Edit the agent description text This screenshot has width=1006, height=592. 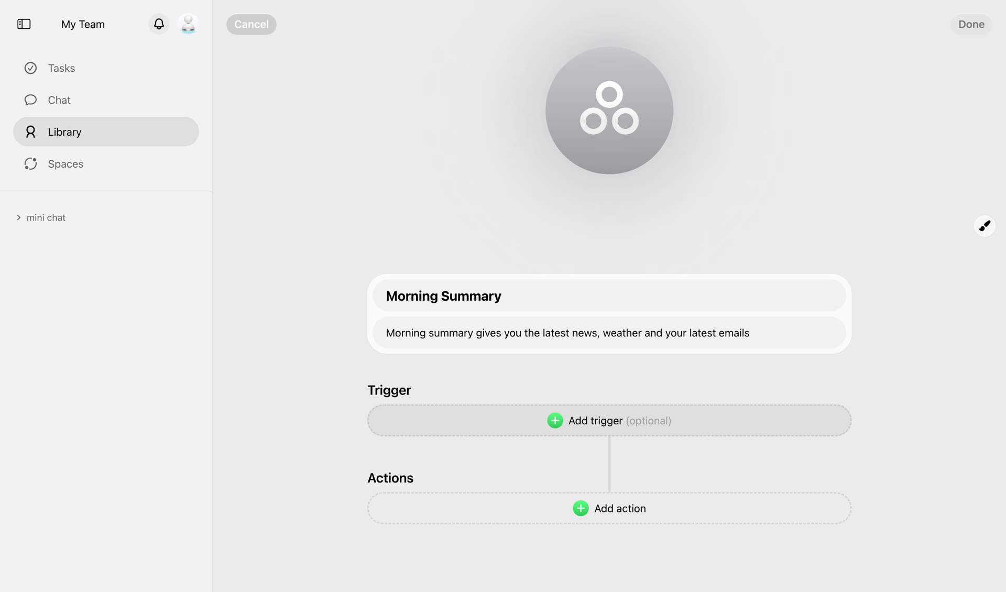(609, 333)
